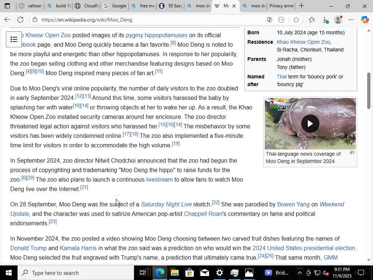Click the taskbar search box
The image size is (373, 280).
coord(76,273)
